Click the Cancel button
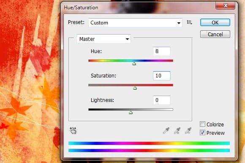 coord(215,34)
